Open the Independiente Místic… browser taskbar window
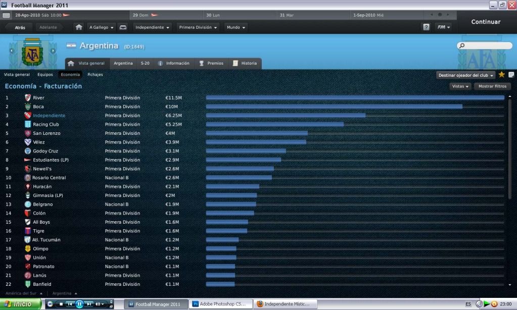 click(x=286, y=304)
